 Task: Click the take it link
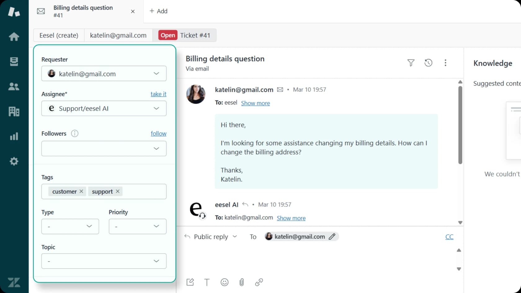click(158, 94)
